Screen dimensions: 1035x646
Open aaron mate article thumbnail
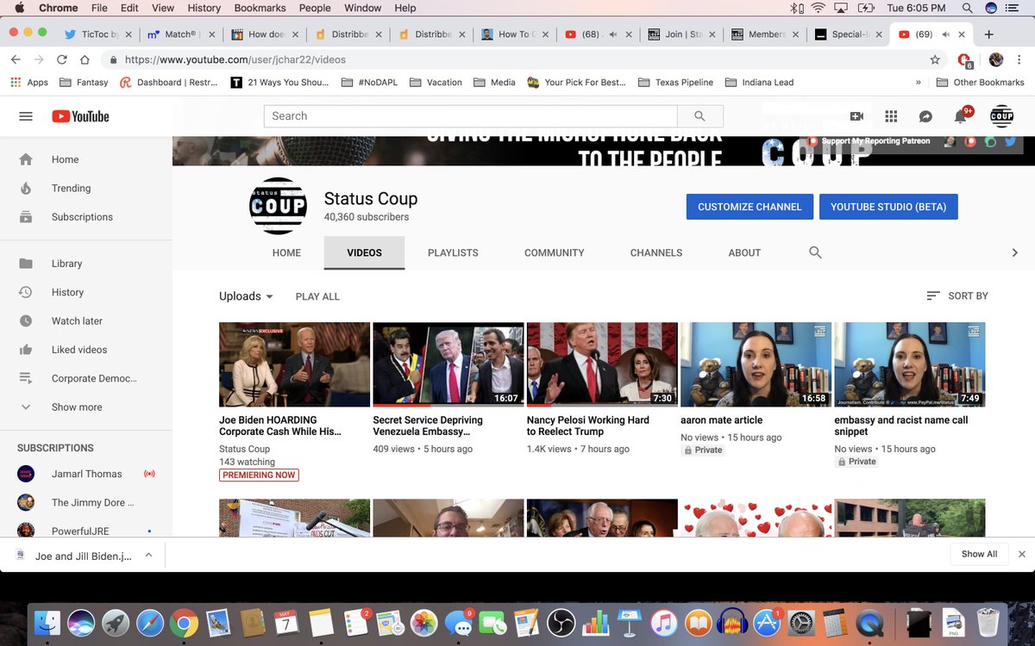click(756, 364)
